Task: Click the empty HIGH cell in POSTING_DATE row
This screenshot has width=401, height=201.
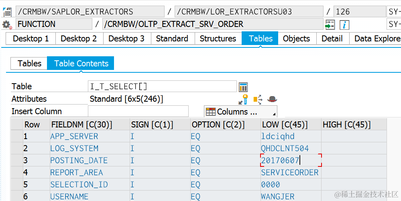Action: pos(354,160)
